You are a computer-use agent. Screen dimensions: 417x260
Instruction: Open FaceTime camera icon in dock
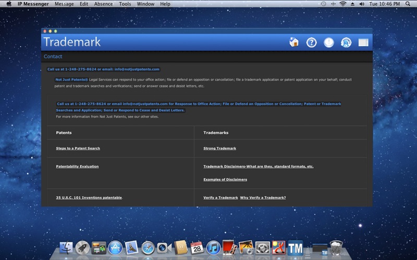coord(164,248)
